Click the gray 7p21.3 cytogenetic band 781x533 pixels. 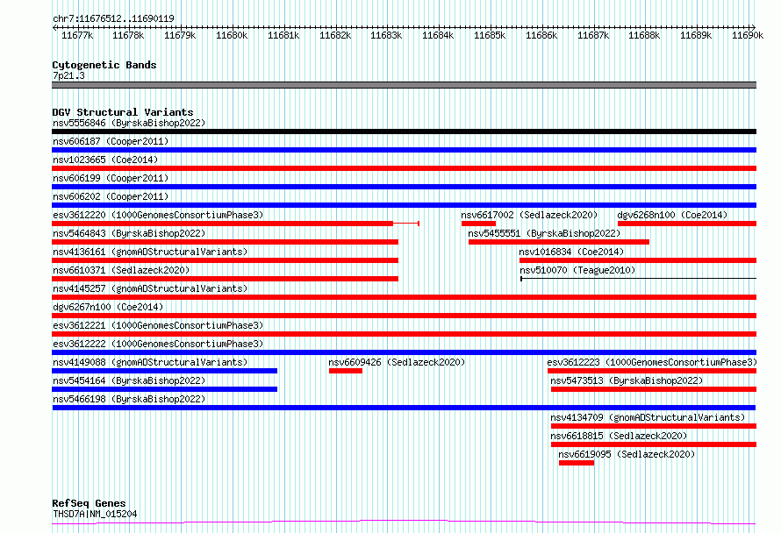pyautogui.click(x=404, y=85)
